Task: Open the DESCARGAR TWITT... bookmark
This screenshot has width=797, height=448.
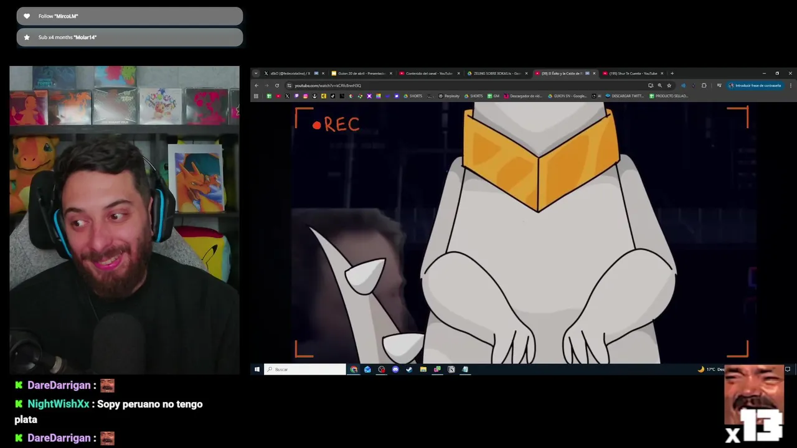Action: [625, 96]
